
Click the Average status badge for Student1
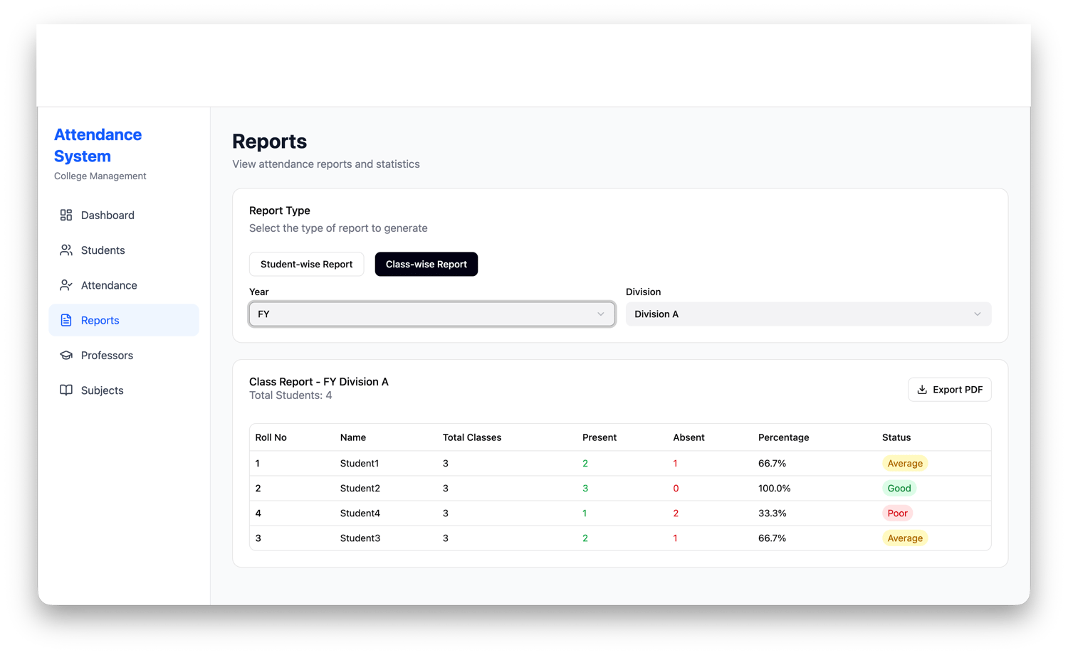coord(905,463)
